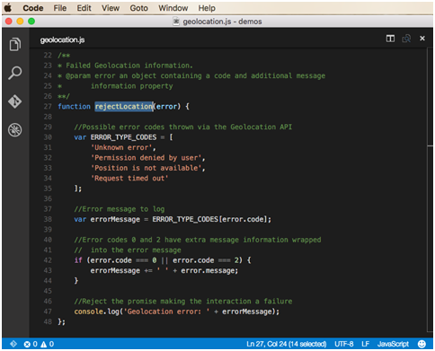Image resolution: width=435 pixels, height=351 pixels.
Task: Change the JavaScript language mode
Action: click(393, 344)
